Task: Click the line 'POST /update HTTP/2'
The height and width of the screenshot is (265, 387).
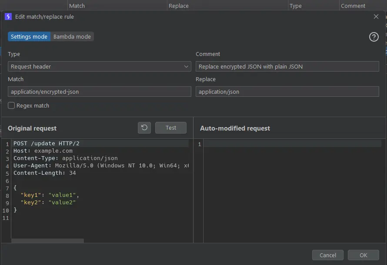Action: (x=47, y=143)
